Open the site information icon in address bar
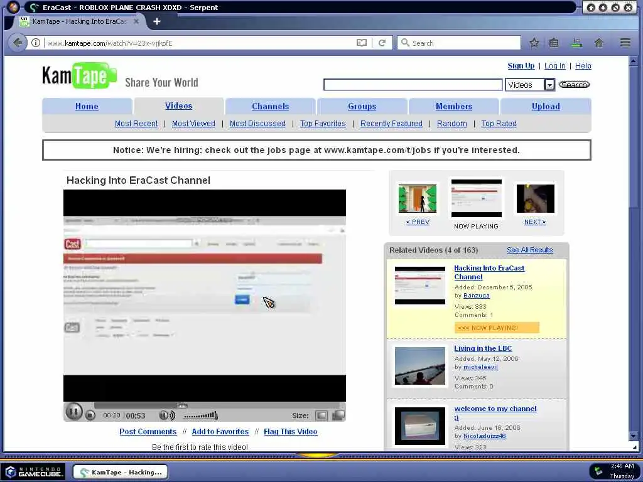 (x=36, y=43)
